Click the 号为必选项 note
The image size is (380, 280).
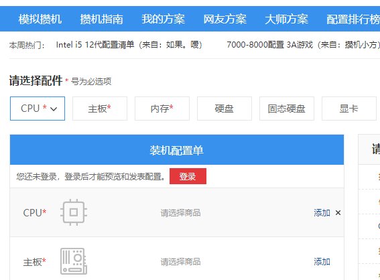91,81
